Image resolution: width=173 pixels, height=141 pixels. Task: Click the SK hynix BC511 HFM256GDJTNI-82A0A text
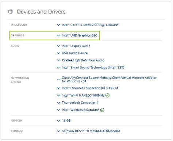click(x=91, y=131)
